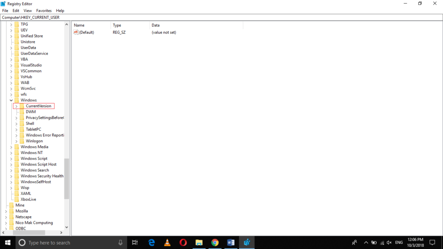Select the ab string icon next to (Default)
443x249 pixels.
(x=76, y=32)
